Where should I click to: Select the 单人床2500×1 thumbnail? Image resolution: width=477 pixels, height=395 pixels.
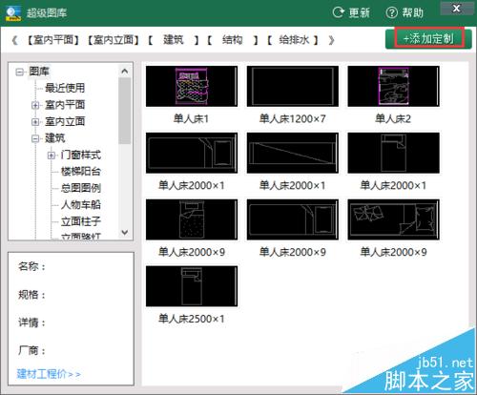pos(192,286)
